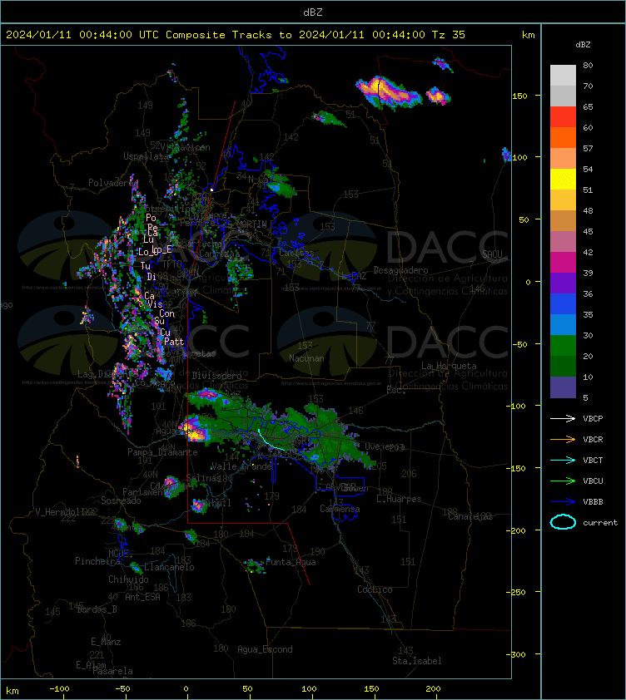Click the Uspallata place label

(x=146, y=156)
